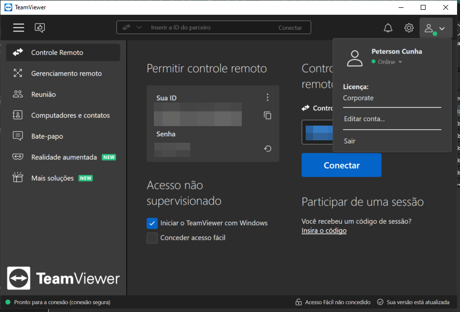Viewport: 460px width, 312px height.
Task: Click Editar conta... in account menu
Action: (x=364, y=119)
